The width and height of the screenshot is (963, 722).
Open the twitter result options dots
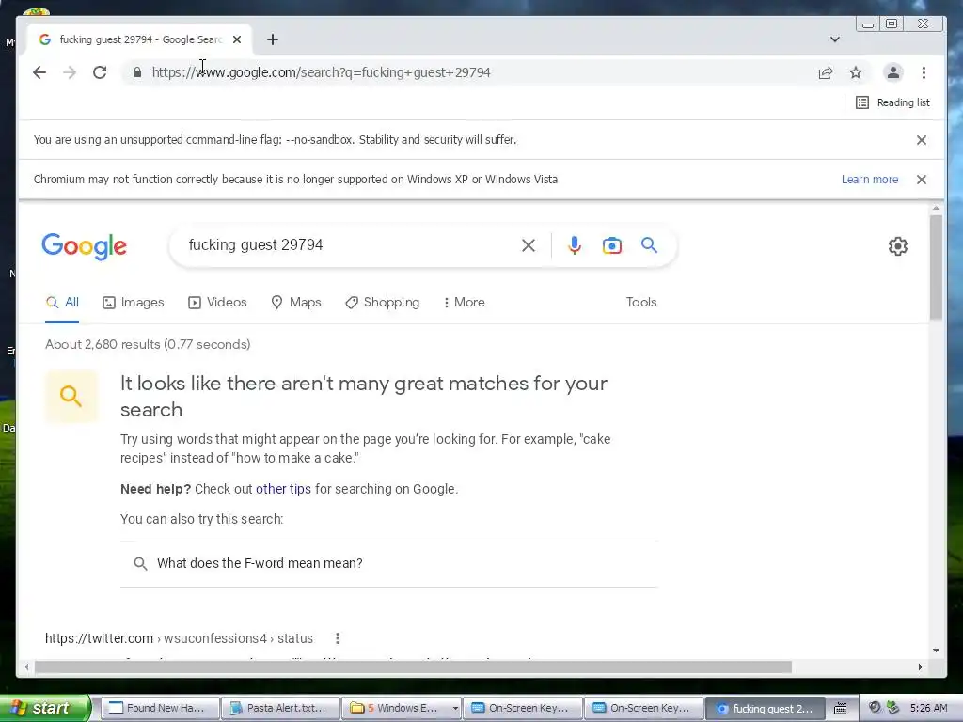338,638
